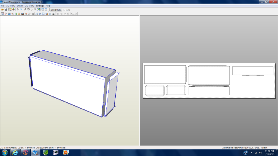The image size is (278, 156).
Task: Click the volume speaker tray icon
Action: tap(260, 153)
